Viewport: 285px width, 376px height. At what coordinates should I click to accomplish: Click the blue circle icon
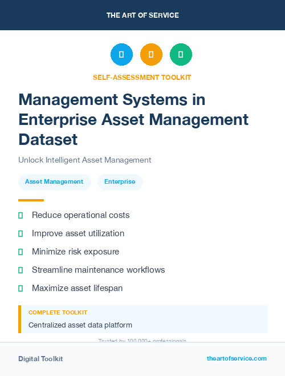click(x=121, y=54)
